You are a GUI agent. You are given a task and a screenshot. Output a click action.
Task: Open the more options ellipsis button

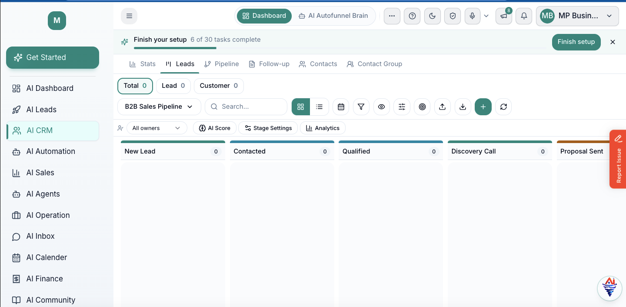(392, 16)
